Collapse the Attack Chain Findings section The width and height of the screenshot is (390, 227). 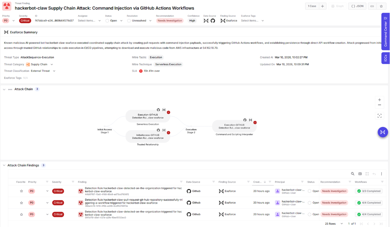4,165
